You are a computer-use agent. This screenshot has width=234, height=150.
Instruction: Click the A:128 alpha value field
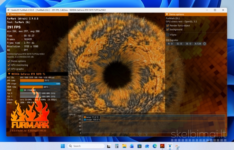tap(198, 44)
